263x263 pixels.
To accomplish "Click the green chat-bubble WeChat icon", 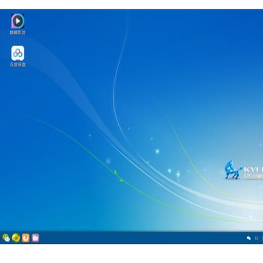I will (x=6, y=238).
